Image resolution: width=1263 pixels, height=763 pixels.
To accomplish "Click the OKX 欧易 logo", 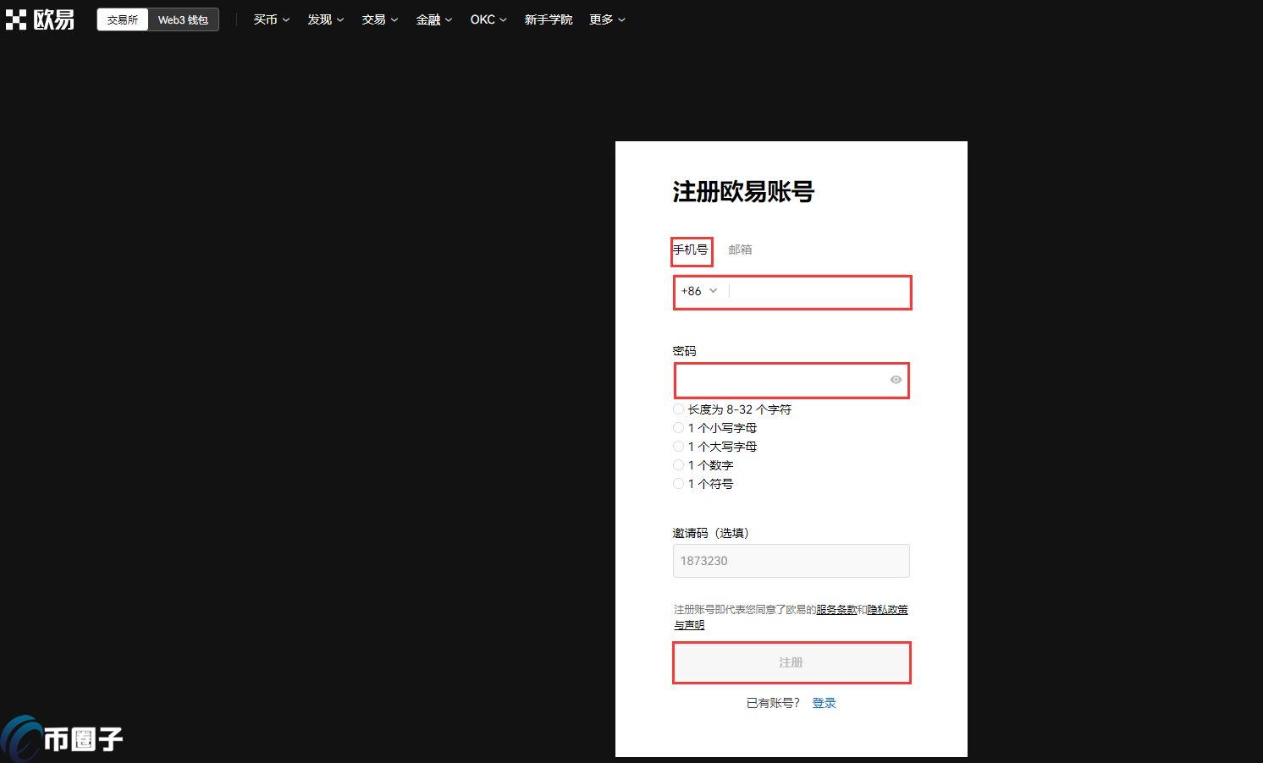I will tap(40, 19).
